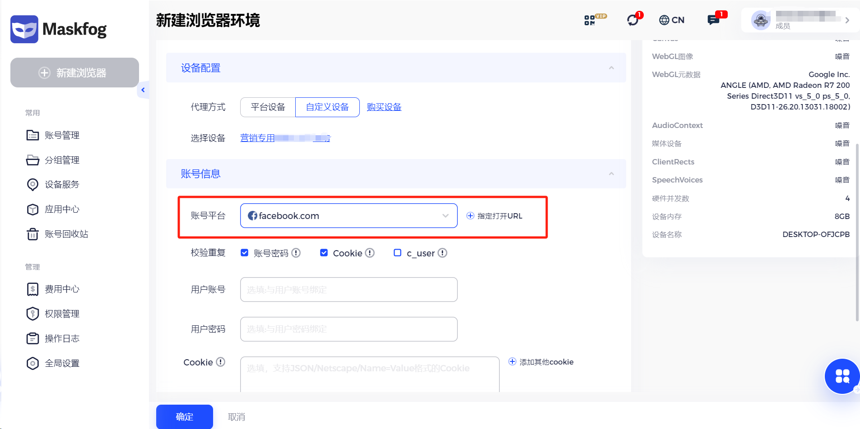Collapse the left sidebar arrow
Image resolution: width=860 pixels, height=429 pixels.
pos(143,90)
